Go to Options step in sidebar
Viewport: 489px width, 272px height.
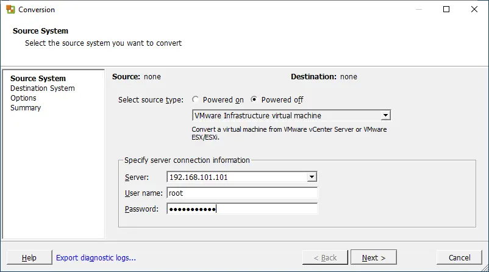pos(23,98)
